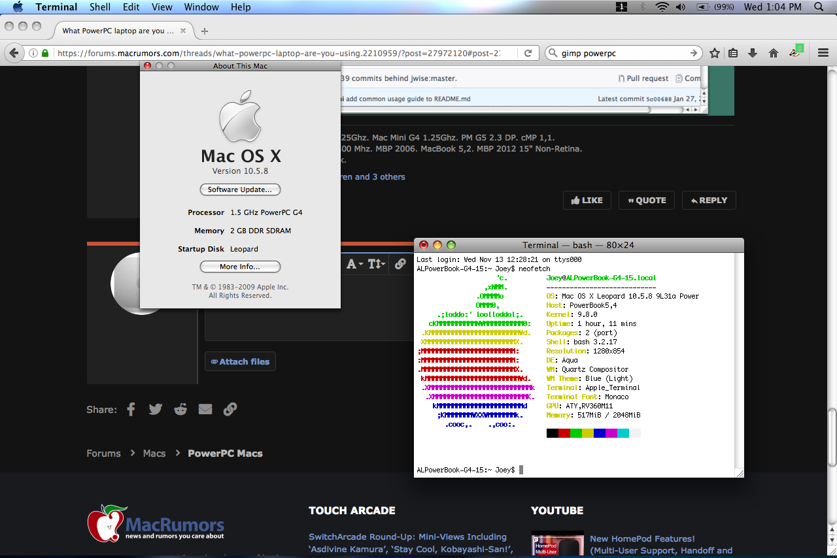Open the PowerPC Macs breadcrumb link

click(x=225, y=453)
